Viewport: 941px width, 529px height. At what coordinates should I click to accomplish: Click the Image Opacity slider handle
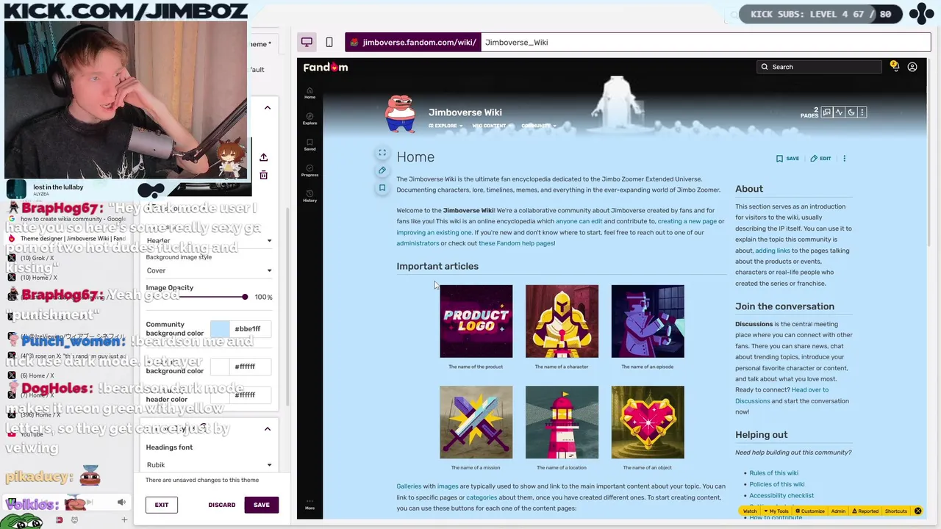click(x=245, y=297)
